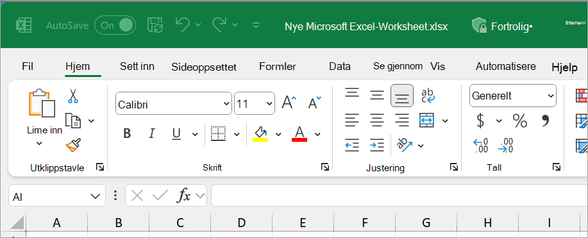This screenshot has width=588, height=238.
Task: Click the file name Nye Microsoft Excel-Worksheet.xlsx
Action: (366, 27)
